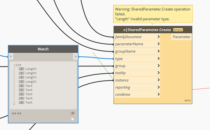Select the Watch node title bar
This screenshot has width=210, height=130.
click(43, 49)
